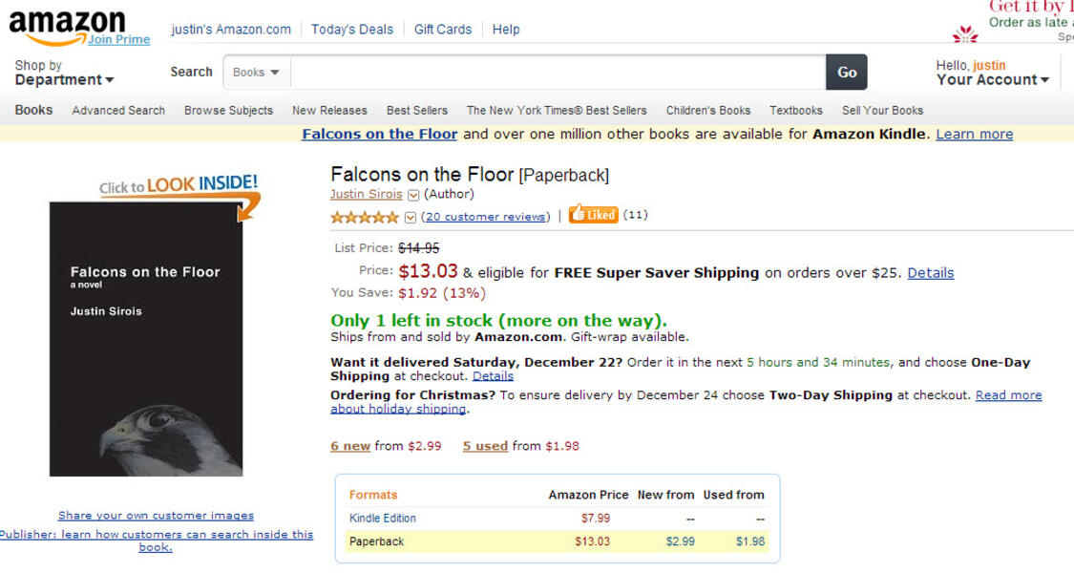View the 5 used offers link
Screen dimensions: 1074x573
(x=485, y=446)
